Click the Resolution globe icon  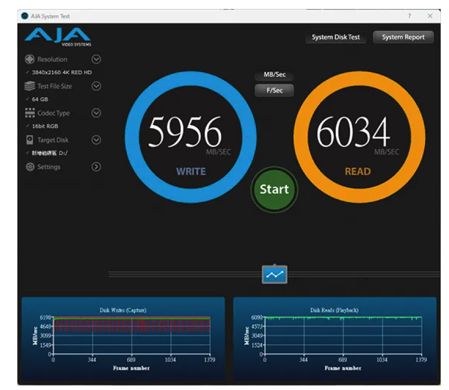pos(30,59)
